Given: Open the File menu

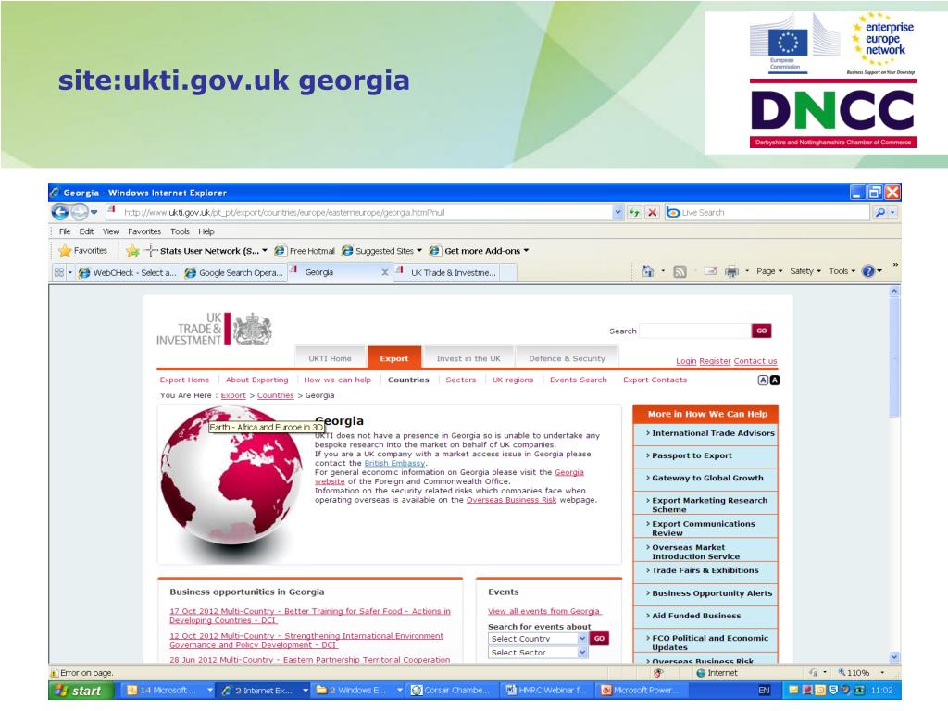Looking at the screenshot, I should (x=65, y=231).
